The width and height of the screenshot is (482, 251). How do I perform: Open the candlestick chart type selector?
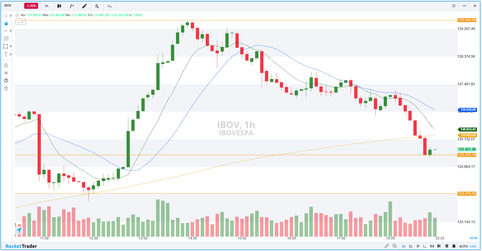[59, 6]
